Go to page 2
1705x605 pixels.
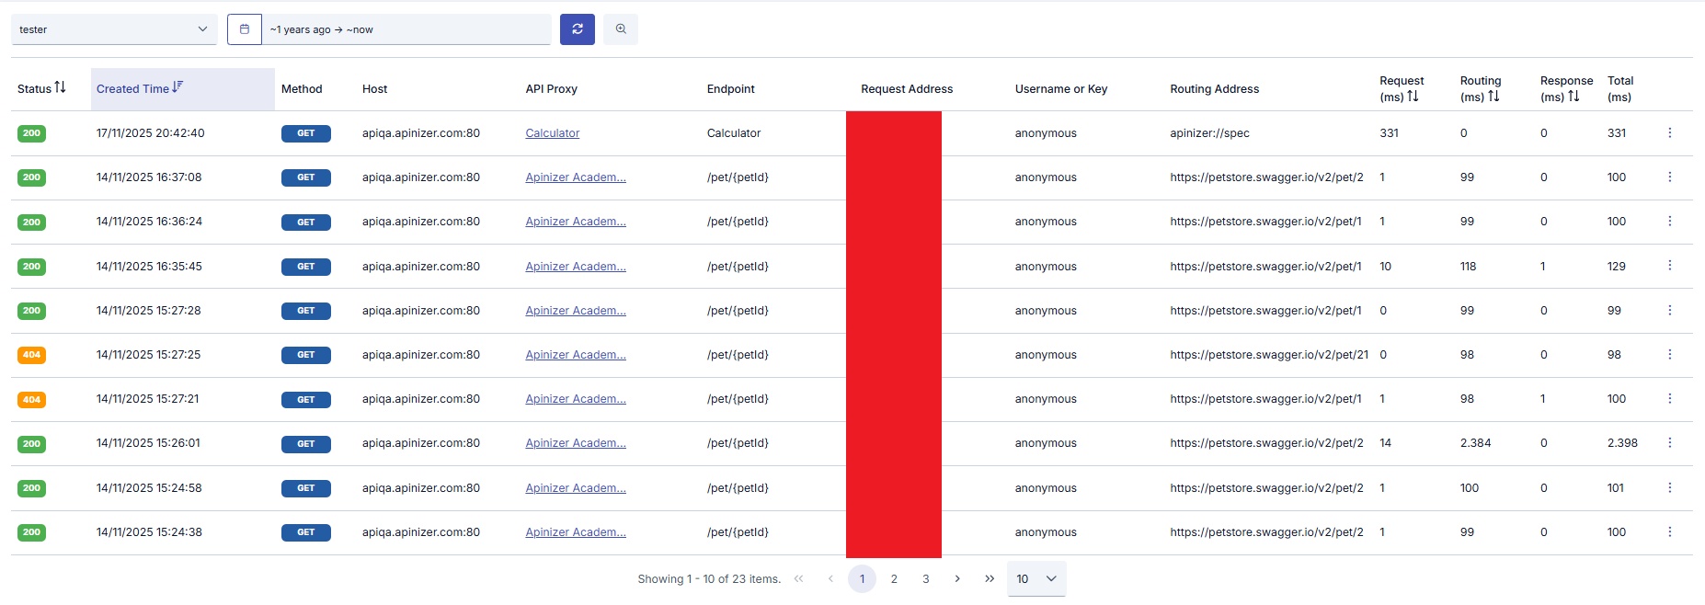coord(894,579)
